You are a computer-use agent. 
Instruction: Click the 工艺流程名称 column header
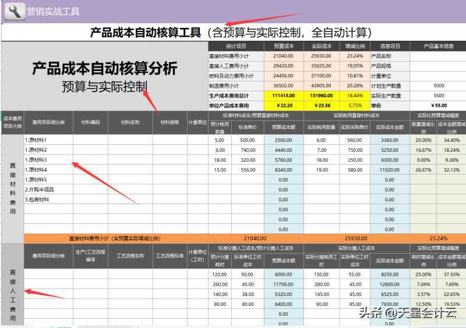click(x=130, y=255)
